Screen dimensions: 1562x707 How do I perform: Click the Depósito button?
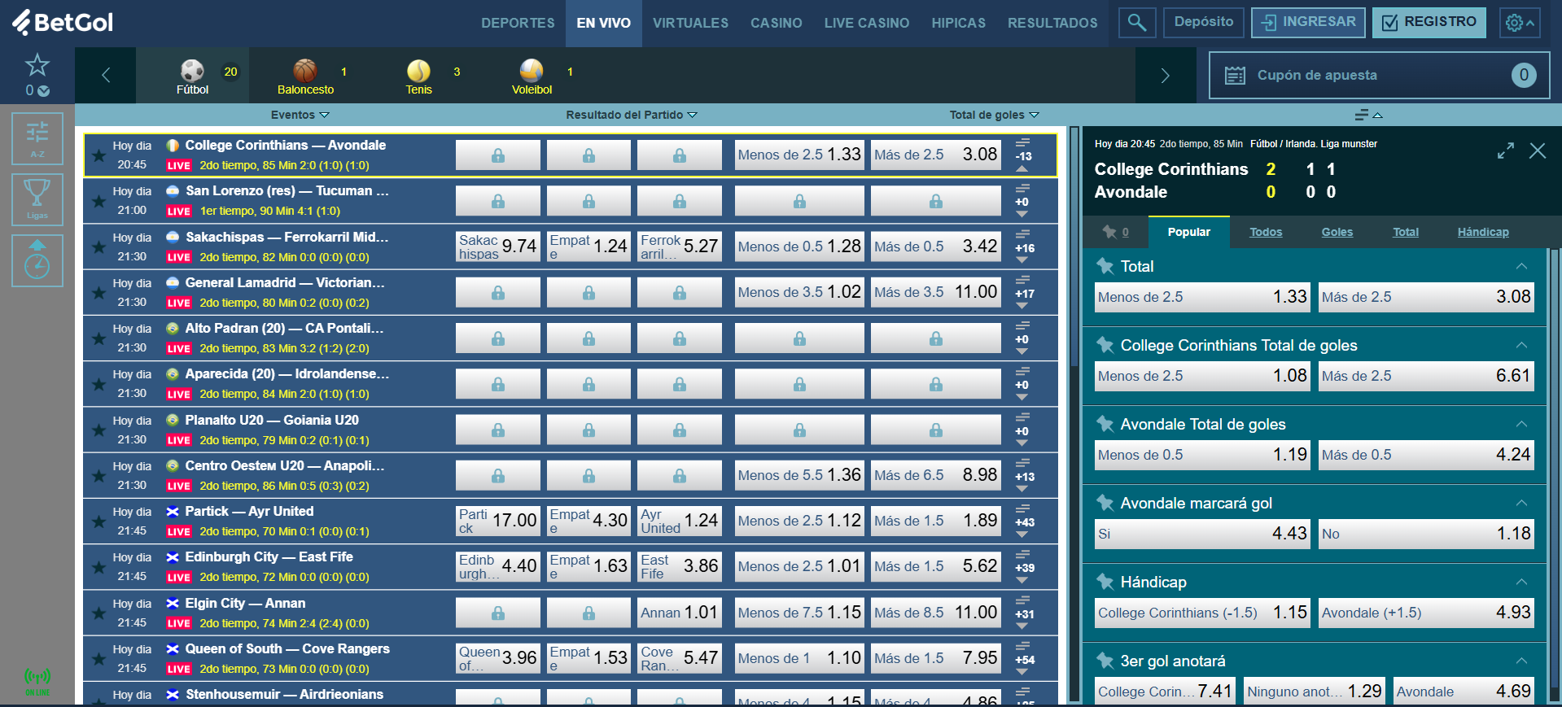coord(1204,22)
